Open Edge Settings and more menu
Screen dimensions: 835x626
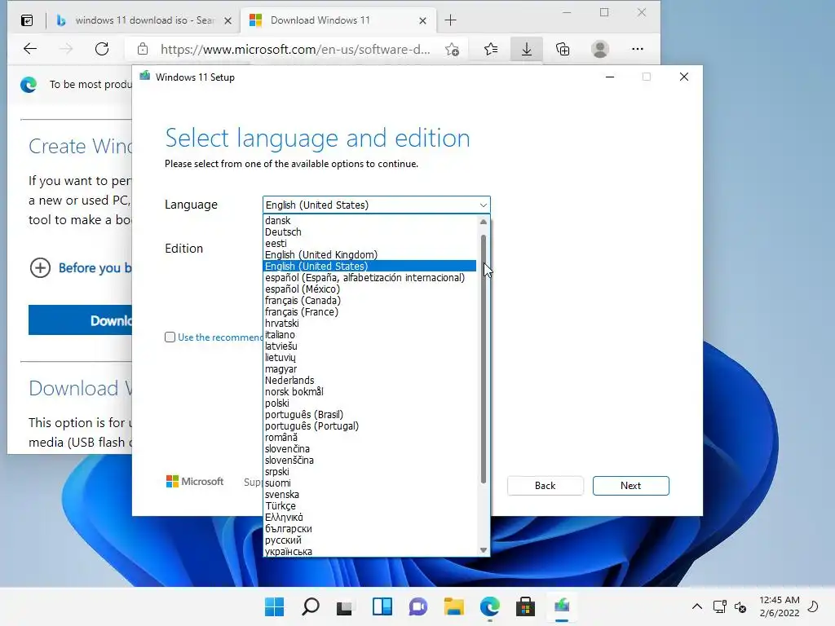[638, 49]
